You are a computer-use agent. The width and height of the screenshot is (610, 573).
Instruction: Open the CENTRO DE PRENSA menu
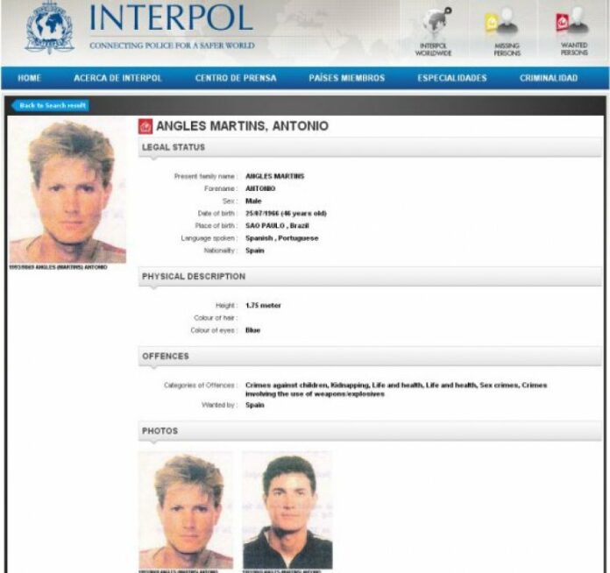236,78
